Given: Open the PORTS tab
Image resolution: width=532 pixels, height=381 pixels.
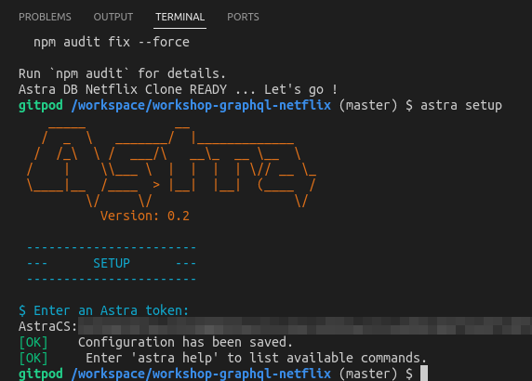Looking at the screenshot, I should click(243, 17).
